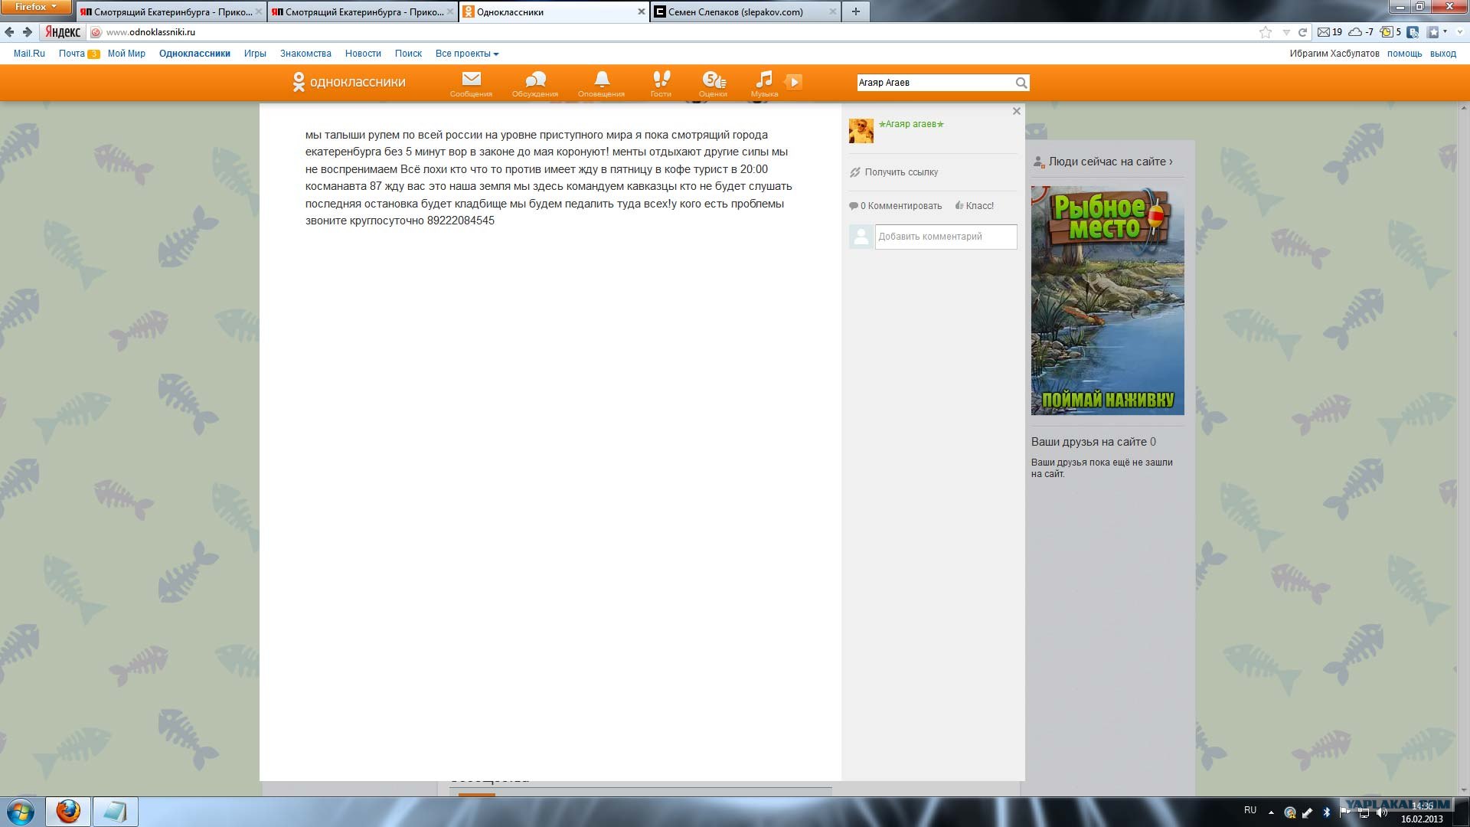Close the Одноклассники browser tab

coord(642,12)
